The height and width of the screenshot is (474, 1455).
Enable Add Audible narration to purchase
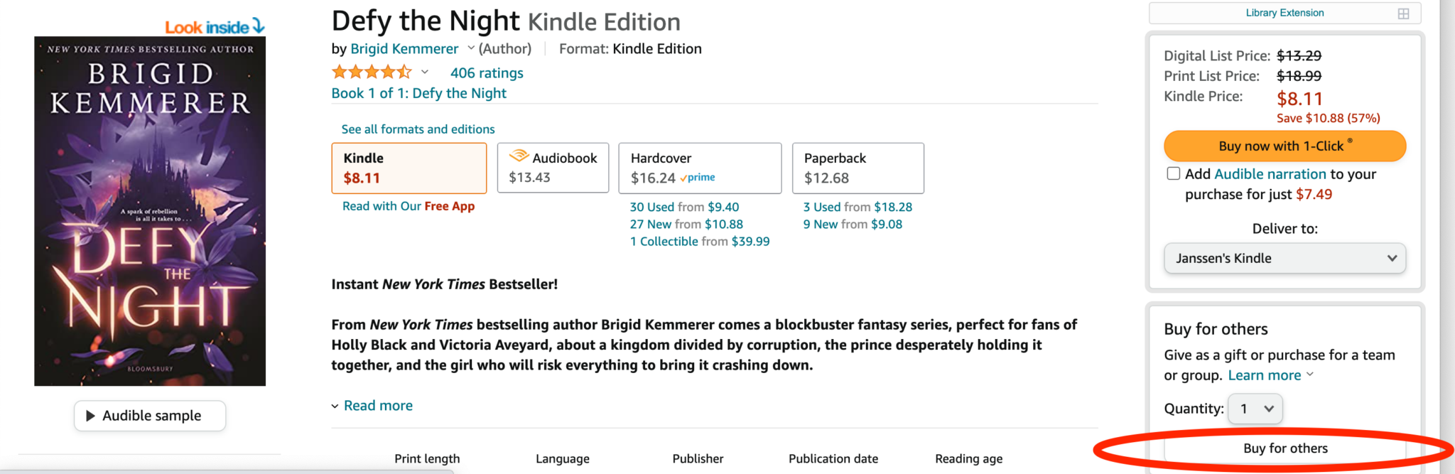point(1172,173)
